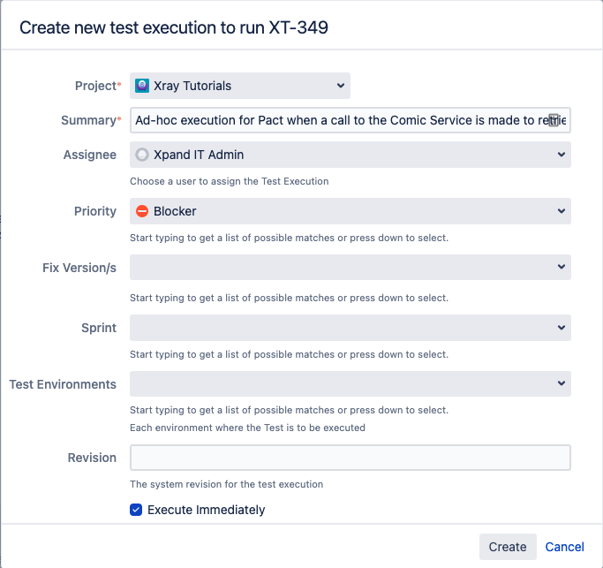603x568 pixels.
Task: Click the small icon inside Summary field
Action: [554, 120]
